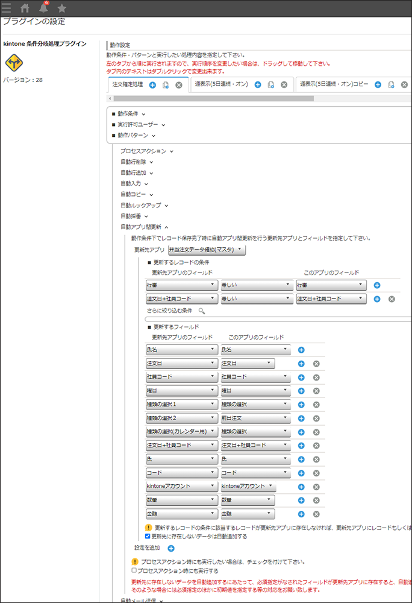Remove the 種類の選択2 update row

click(316, 418)
